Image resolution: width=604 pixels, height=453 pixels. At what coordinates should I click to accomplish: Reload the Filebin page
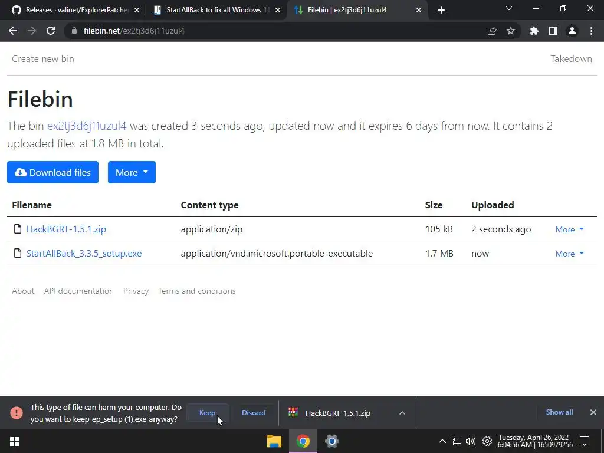[x=51, y=31]
